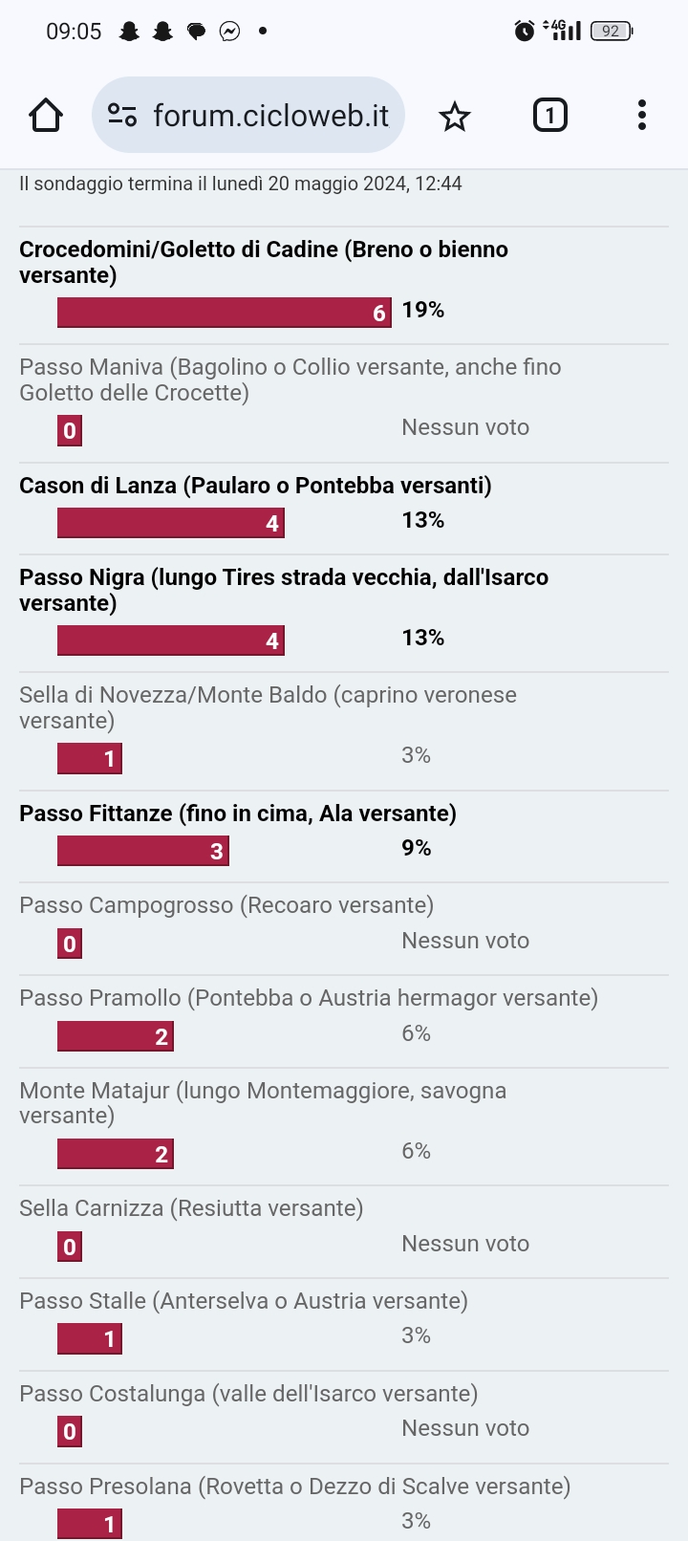Click the Passo Stalle poll option text
The width and height of the screenshot is (688, 1541).
[244, 1301]
